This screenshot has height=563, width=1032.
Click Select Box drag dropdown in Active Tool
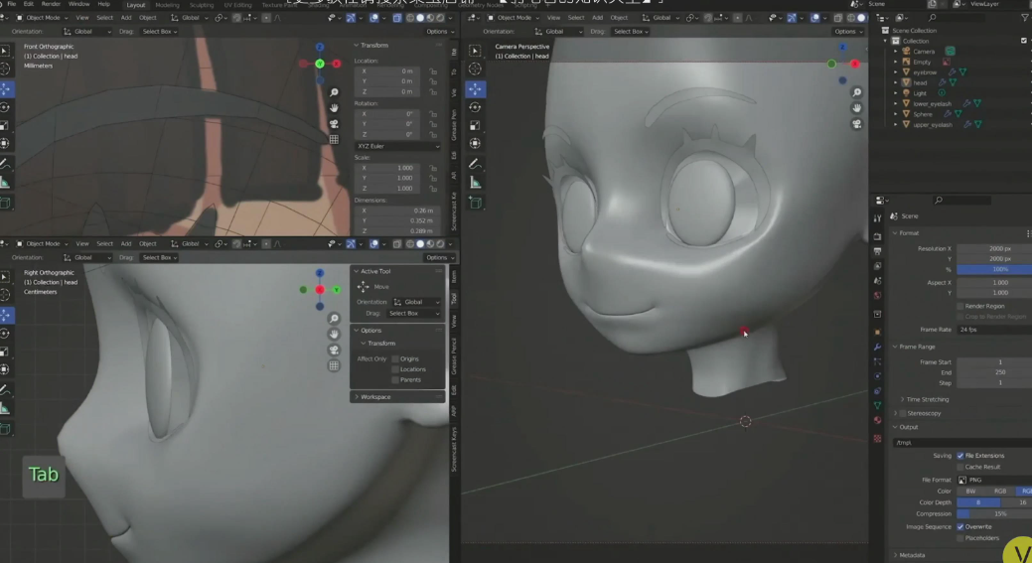(x=413, y=313)
